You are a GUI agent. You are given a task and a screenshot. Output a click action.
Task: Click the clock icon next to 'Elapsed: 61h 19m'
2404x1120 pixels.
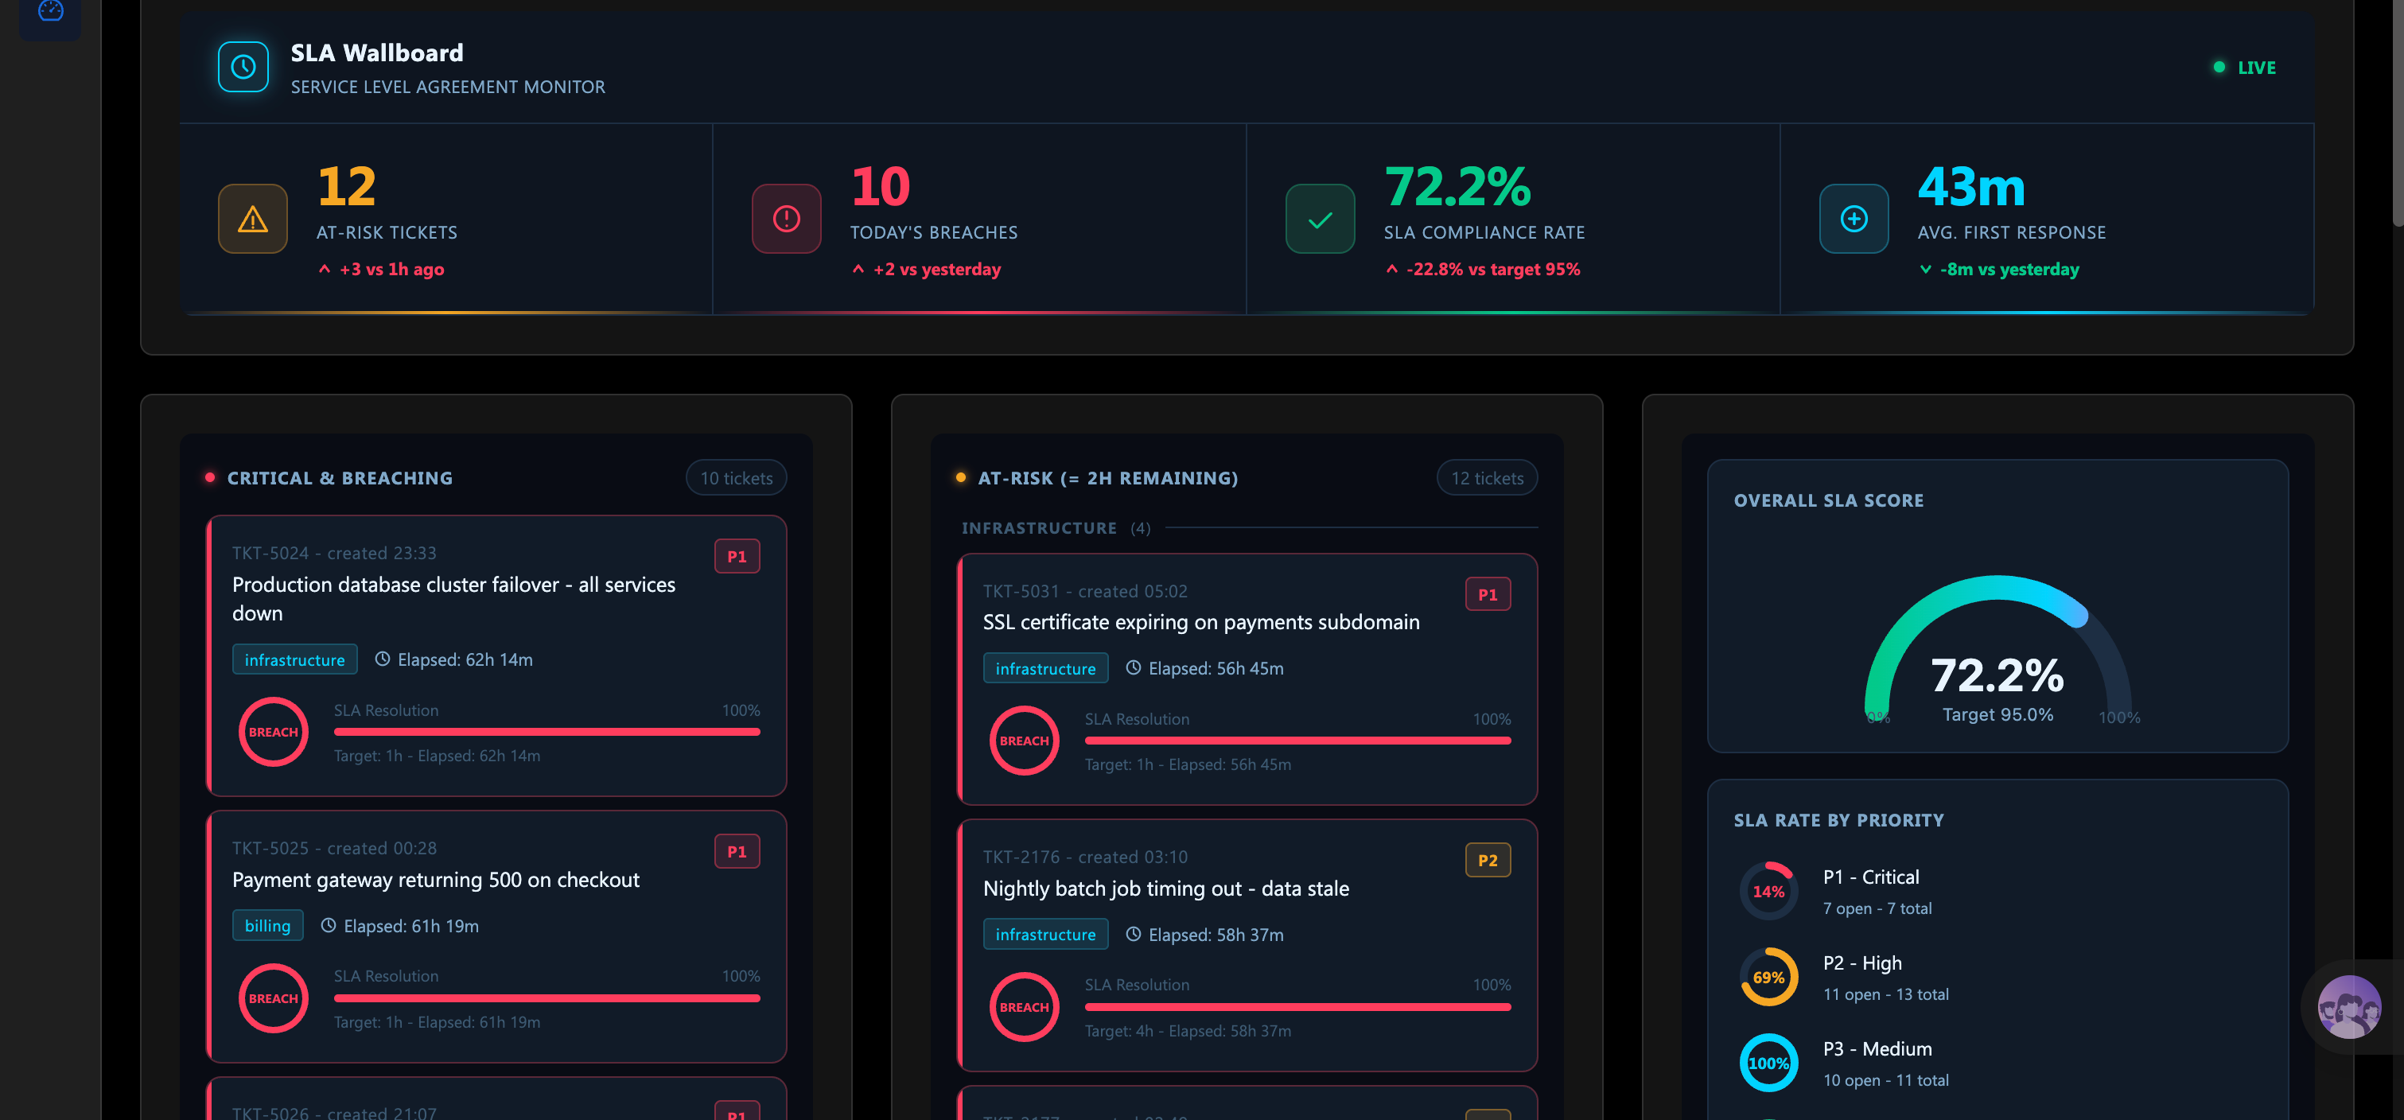click(x=329, y=925)
